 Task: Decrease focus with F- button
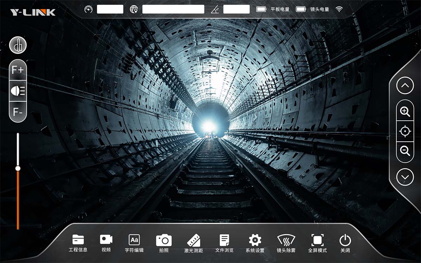click(18, 112)
